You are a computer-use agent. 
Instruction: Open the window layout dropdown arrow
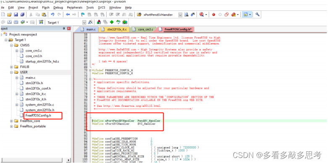click(x=250, y=15)
